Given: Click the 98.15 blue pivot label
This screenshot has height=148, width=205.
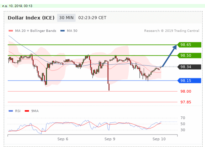Looking at the screenshot, I should click(x=189, y=81).
